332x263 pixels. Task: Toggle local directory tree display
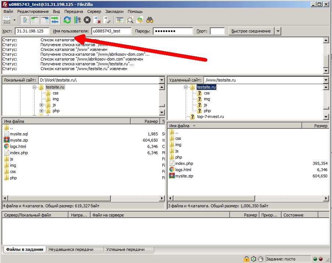pyautogui.click(x=35, y=20)
